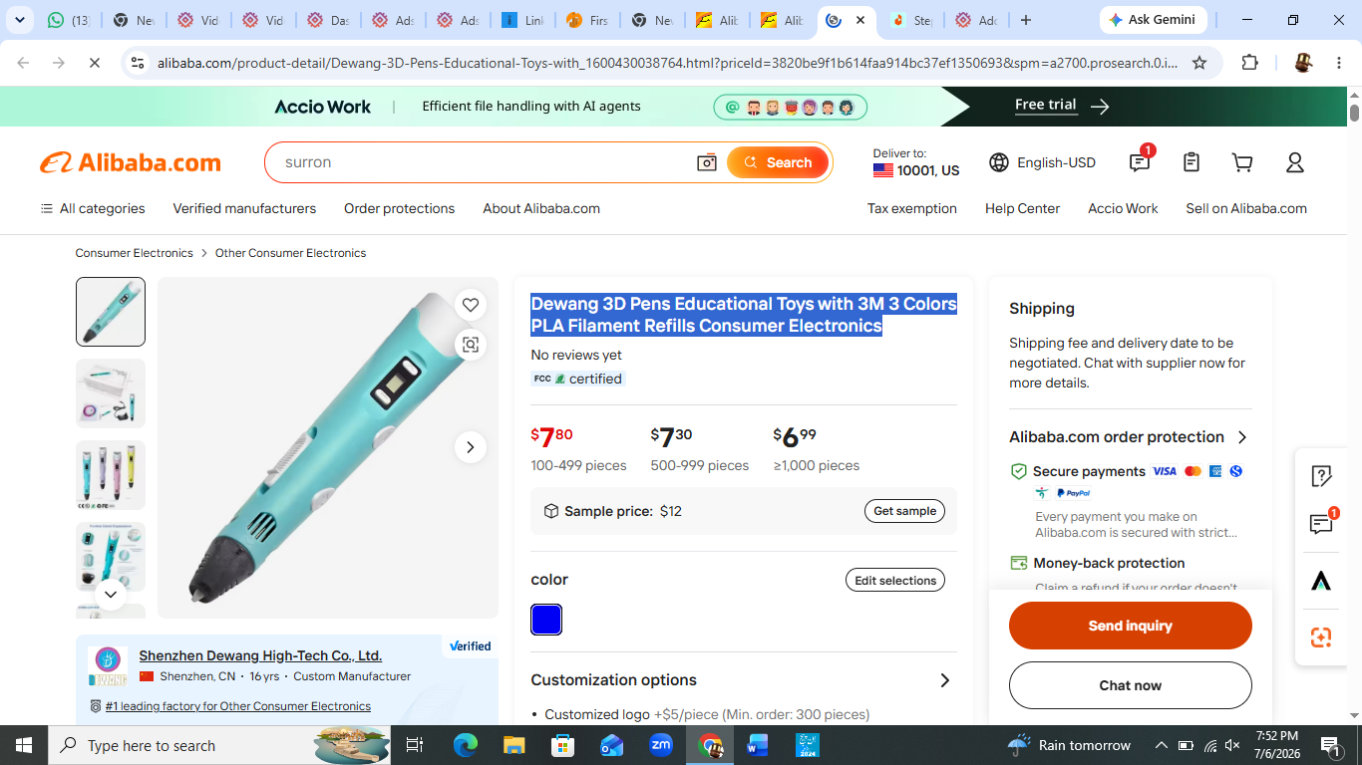The image size is (1362, 765).
Task: Open Word from the taskbar
Action: [x=758, y=745]
